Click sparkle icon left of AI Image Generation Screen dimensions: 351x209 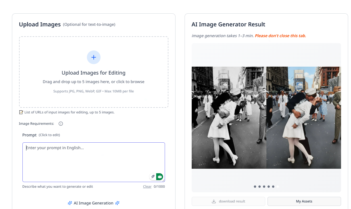point(70,203)
